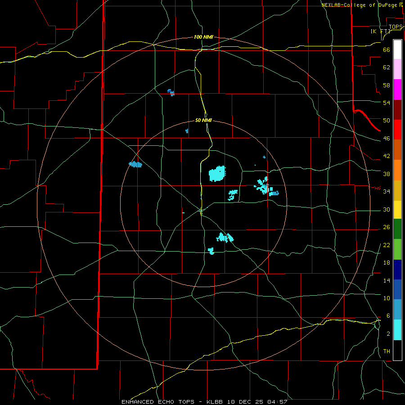This screenshot has height=405, width=405.
Task: Click the cyan 6 kft legend swatch
Action: [x=397, y=330]
